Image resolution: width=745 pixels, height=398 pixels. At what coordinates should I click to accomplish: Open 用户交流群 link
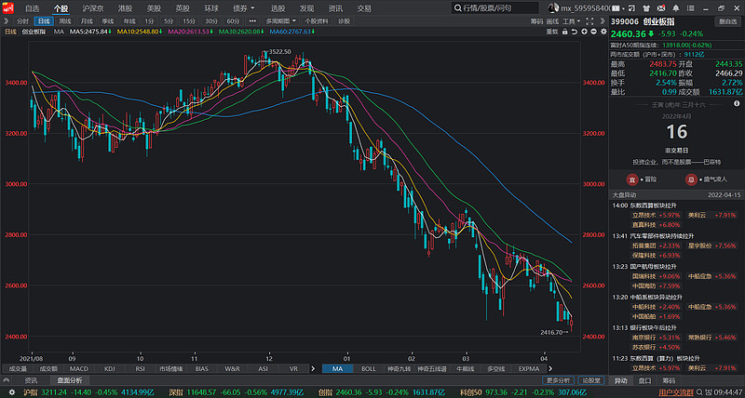tap(676, 392)
